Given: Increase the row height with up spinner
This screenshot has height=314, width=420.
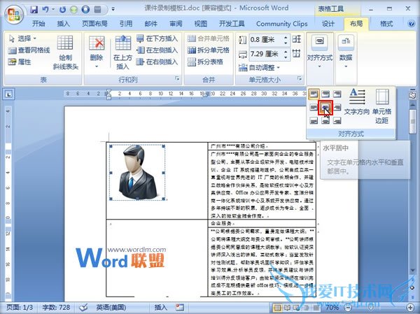Looking at the screenshot, I should (x=286, y=37).
